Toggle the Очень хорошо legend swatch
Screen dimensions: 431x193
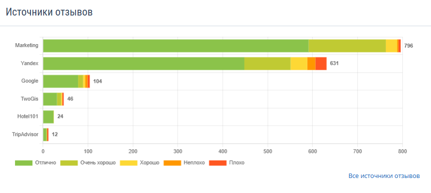[69, 163]
